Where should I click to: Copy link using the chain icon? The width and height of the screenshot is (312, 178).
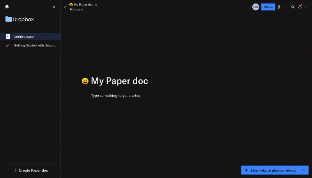(x=279, y=7)
